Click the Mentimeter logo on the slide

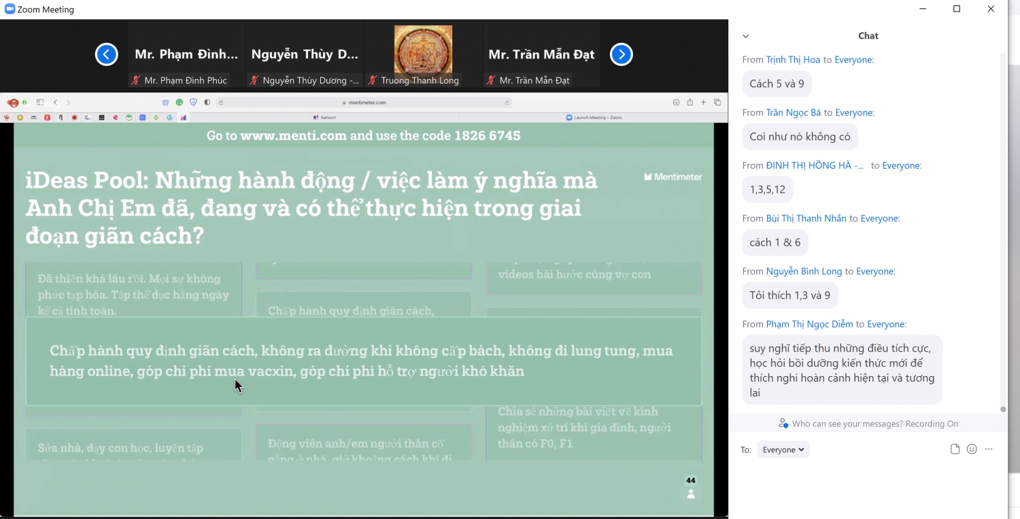673,177
